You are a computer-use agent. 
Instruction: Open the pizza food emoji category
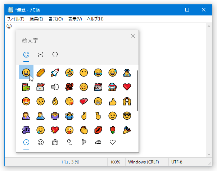click(84, 142)
